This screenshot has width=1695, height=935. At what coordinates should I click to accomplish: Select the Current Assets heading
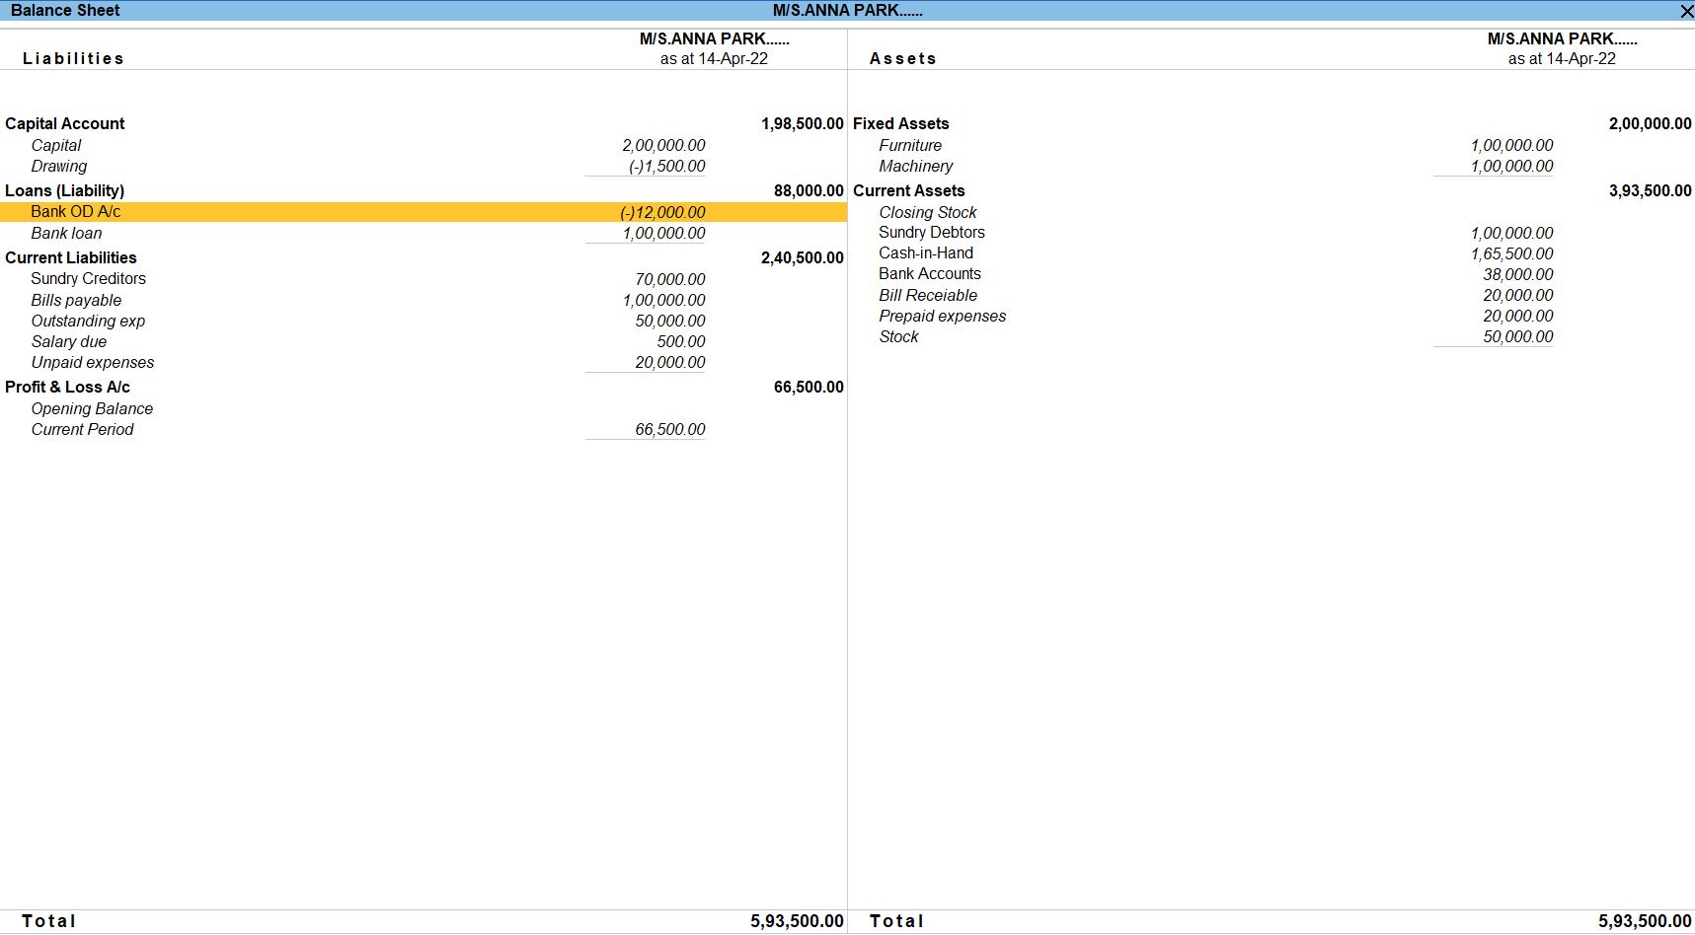coord(908,190)
